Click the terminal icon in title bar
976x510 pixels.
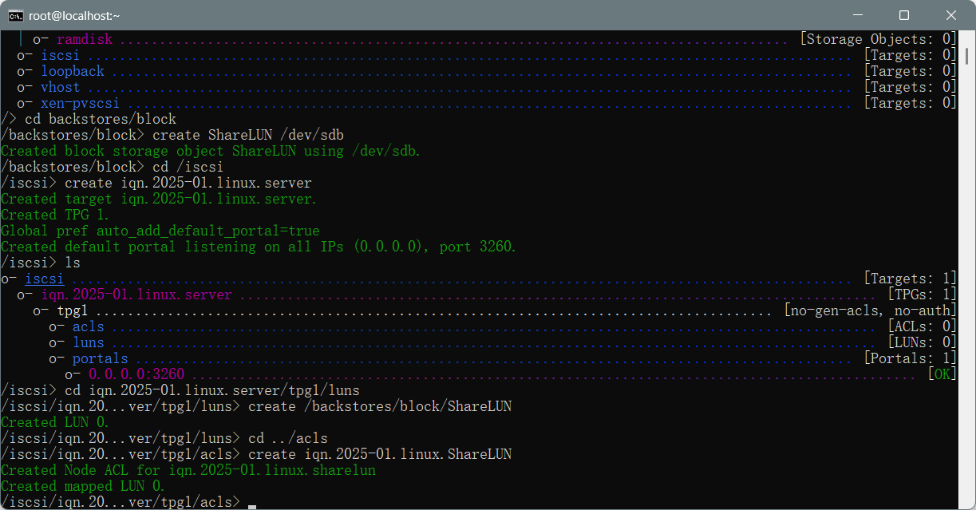point(16,15)
